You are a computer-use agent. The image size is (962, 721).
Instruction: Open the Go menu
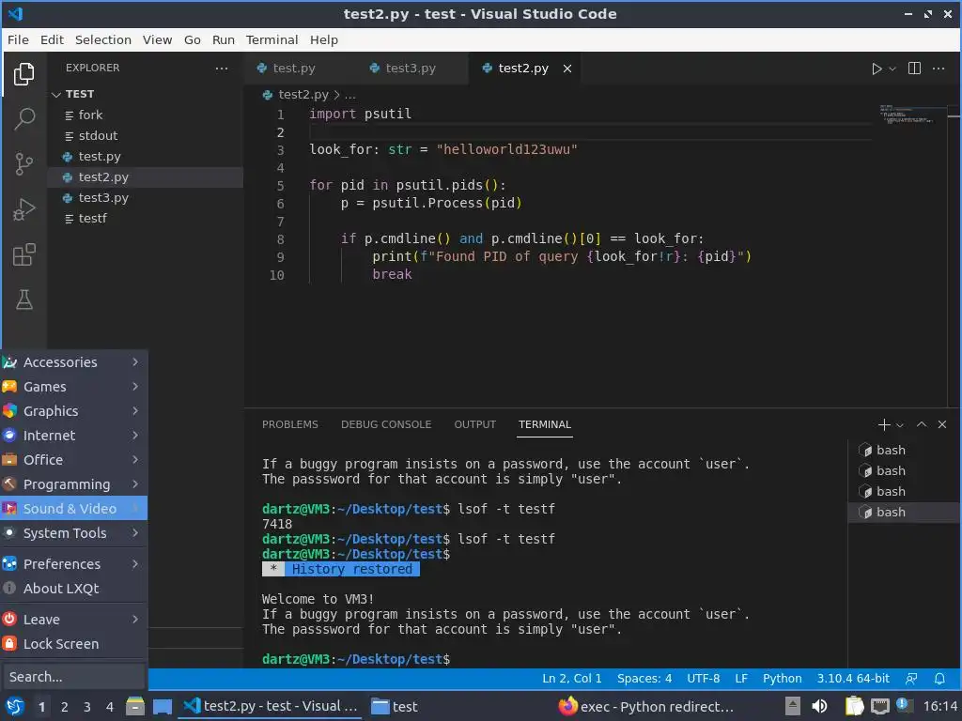[192, 39]
